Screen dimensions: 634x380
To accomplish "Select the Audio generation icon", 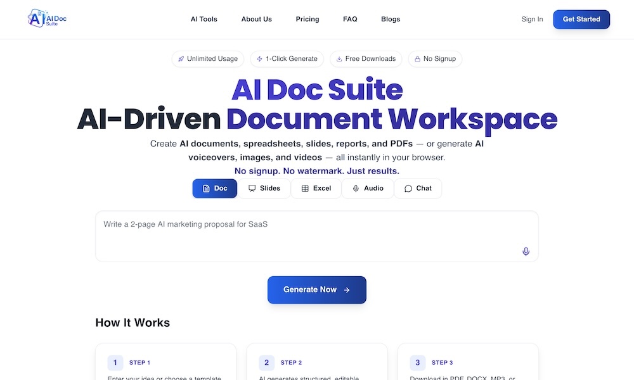I will coord(356,188).
